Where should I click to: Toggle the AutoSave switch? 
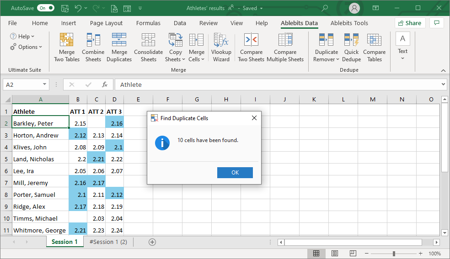point(45,8)
